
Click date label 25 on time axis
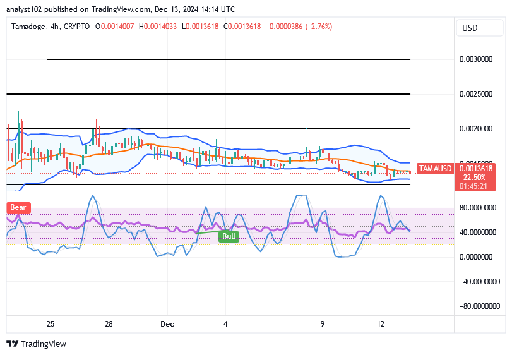pyautogui.click(x=51, y=324)
